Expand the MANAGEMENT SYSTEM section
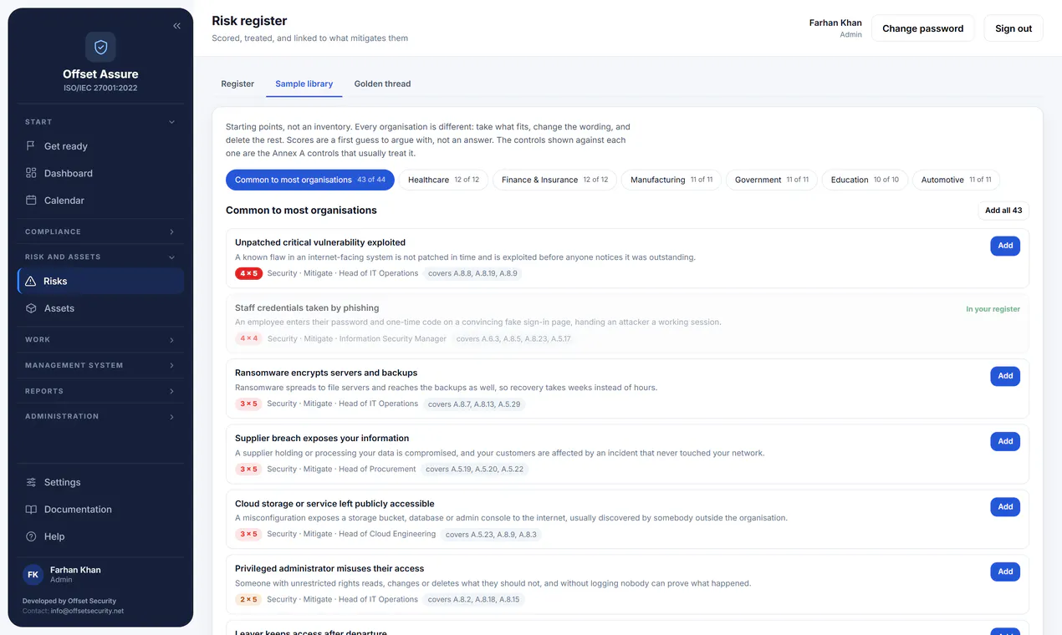The image size is (1062, 635). 100,365
